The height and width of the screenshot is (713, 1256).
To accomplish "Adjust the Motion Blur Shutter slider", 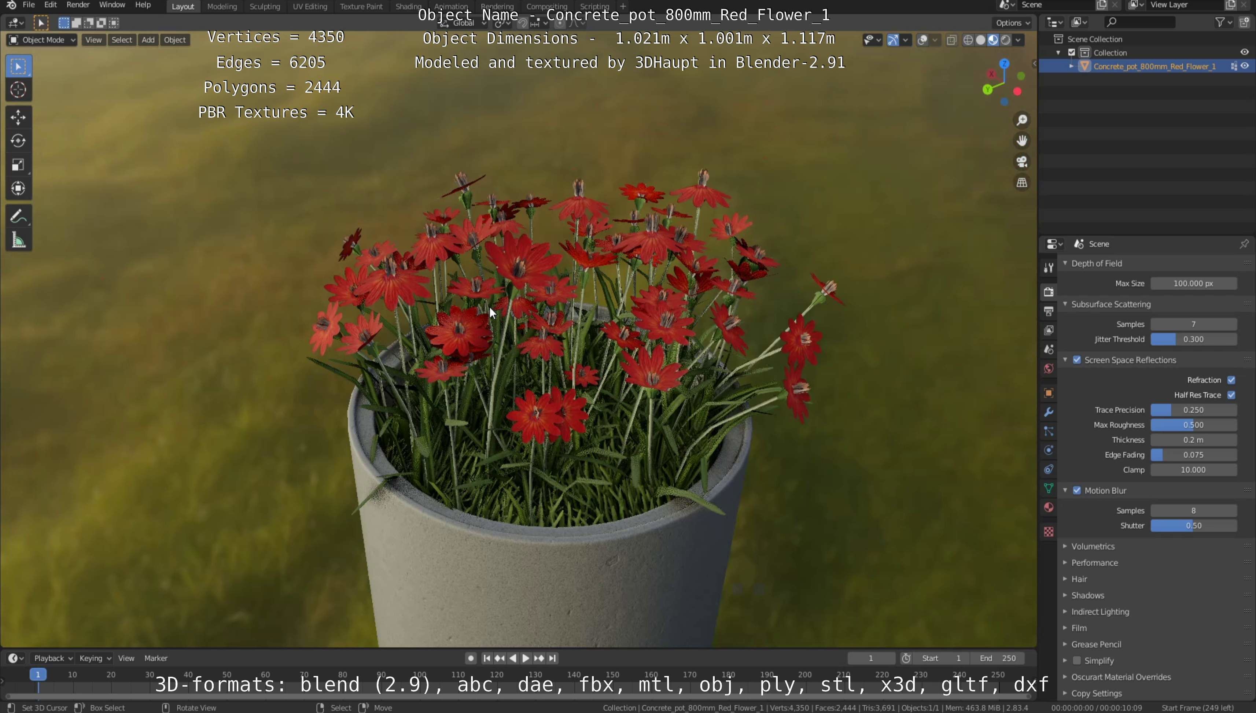I will 1193,525.
